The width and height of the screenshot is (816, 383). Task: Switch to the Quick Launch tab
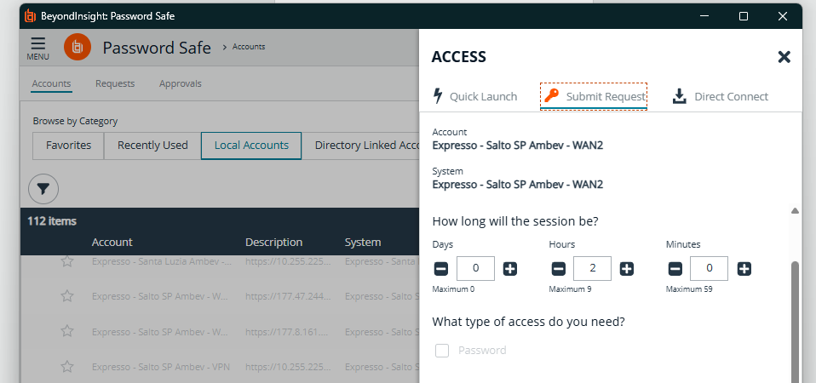point(474,97)
